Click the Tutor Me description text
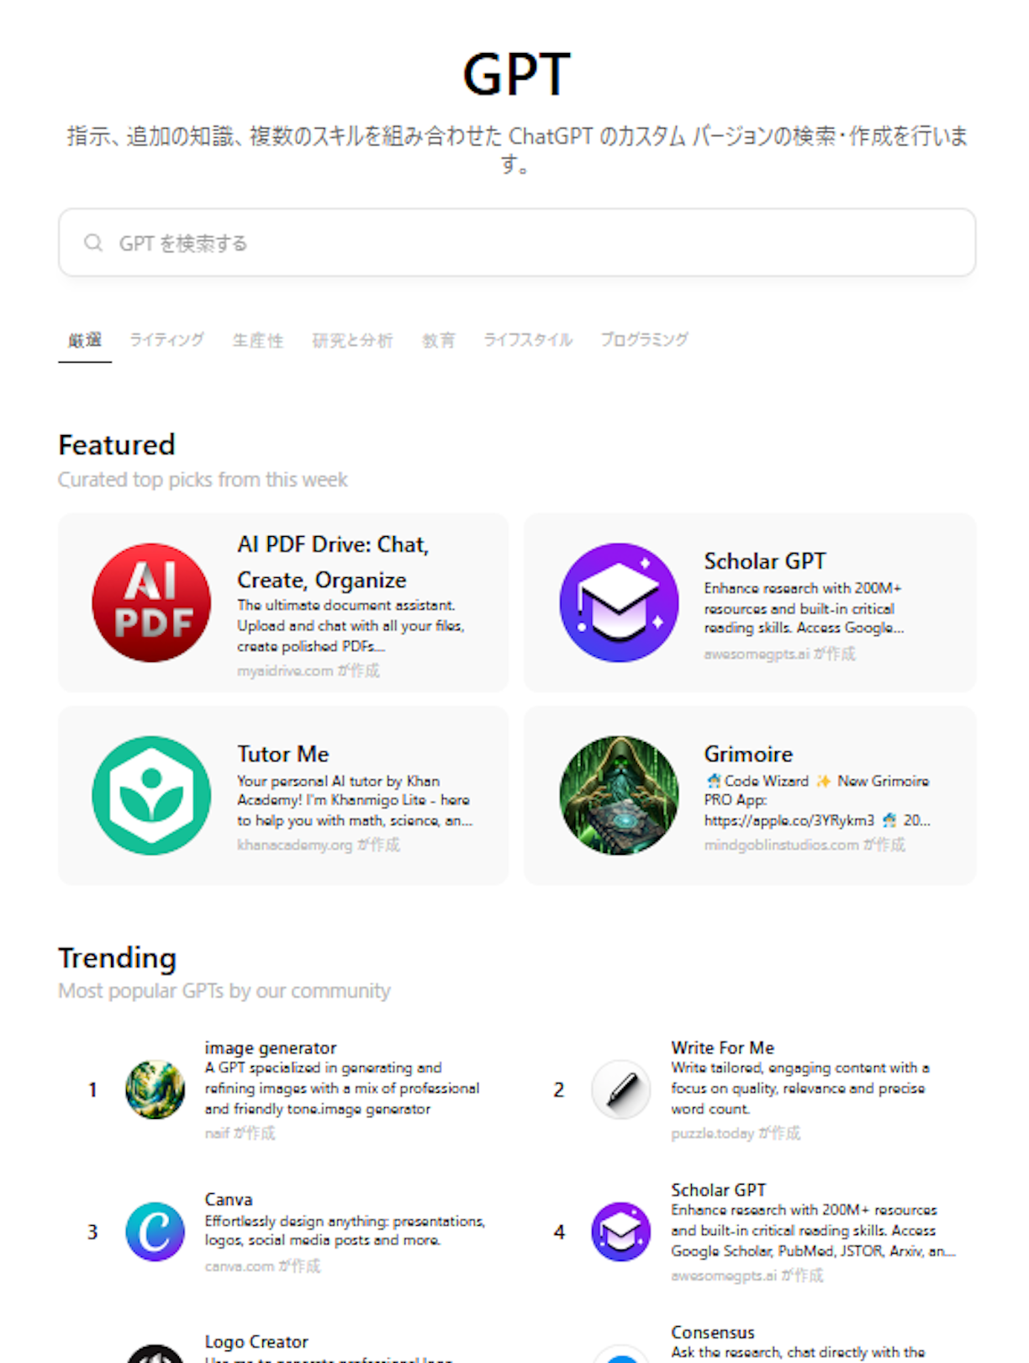The width and height of the screenshot is (1029, 1363). tap(355, 800)
